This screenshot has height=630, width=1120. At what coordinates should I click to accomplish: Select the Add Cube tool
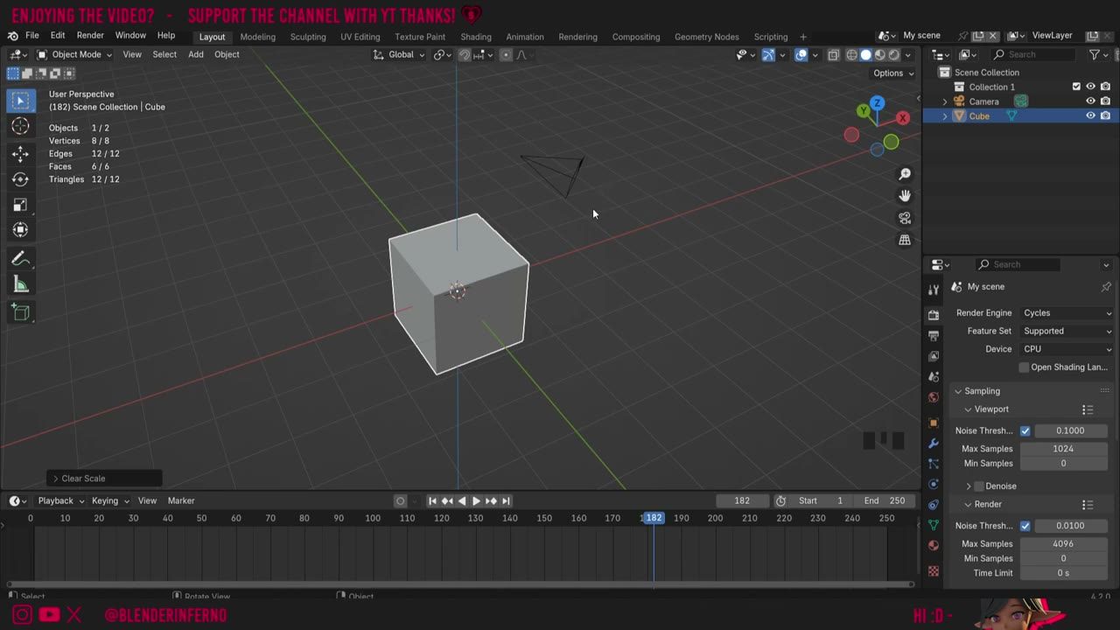[20, 313]
